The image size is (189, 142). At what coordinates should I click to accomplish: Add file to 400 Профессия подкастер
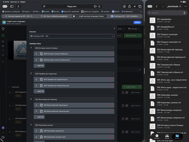[x=39, y=91]
